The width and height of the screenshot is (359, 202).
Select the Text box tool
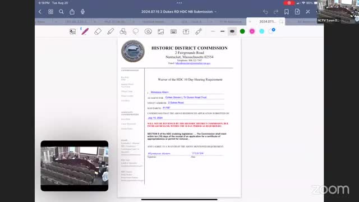[x=186, y=31]
